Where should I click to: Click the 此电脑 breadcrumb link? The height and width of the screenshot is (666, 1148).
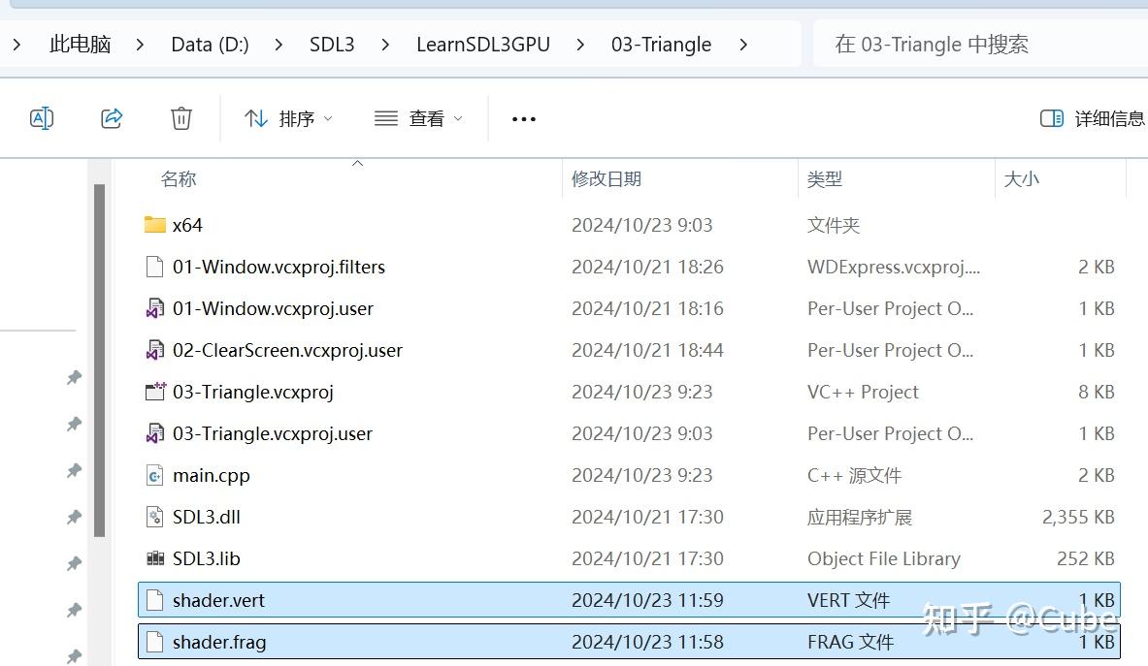click(80, 45)
